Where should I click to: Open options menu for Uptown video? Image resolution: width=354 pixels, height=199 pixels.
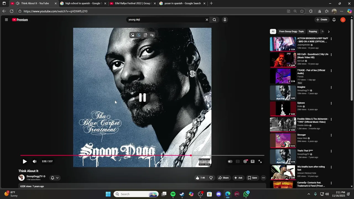tap(331, 103)
